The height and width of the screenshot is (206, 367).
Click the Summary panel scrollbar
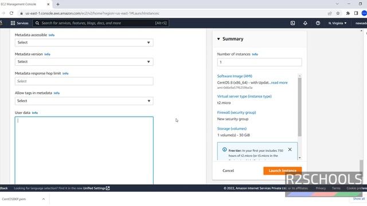(299, 107)
